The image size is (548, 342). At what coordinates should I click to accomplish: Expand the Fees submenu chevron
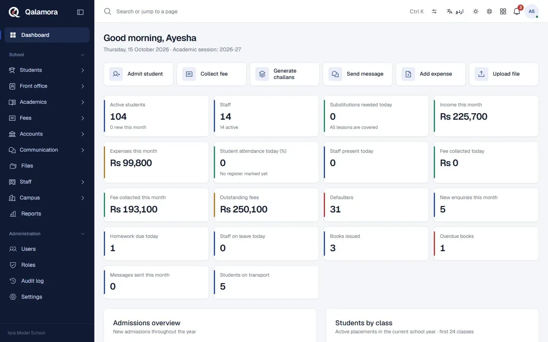tap(83, 118)
